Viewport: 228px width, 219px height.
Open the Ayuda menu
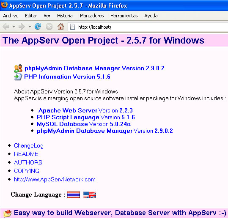151,16
